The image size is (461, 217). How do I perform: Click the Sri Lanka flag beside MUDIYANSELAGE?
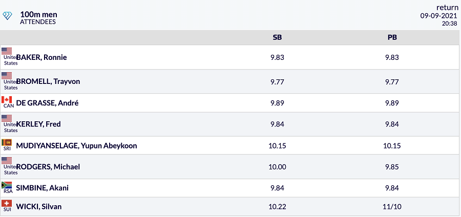7,142
